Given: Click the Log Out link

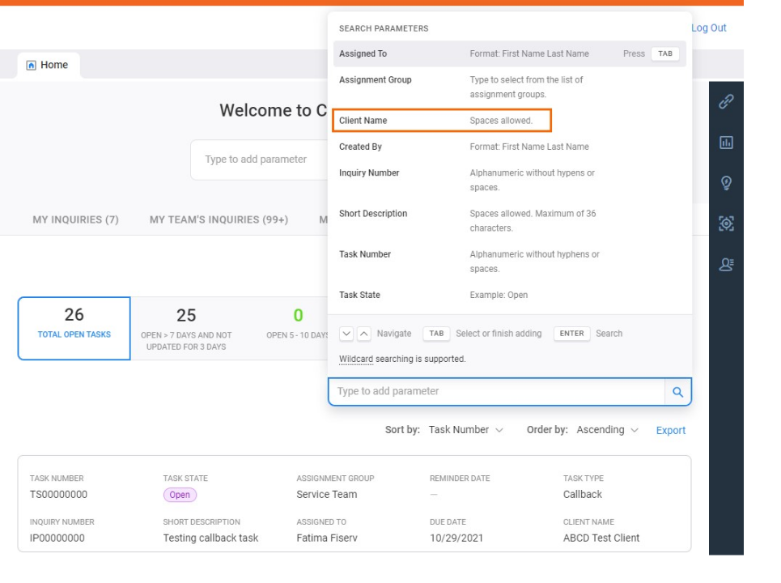Looking at the screenshot, I should coord(708,28).
